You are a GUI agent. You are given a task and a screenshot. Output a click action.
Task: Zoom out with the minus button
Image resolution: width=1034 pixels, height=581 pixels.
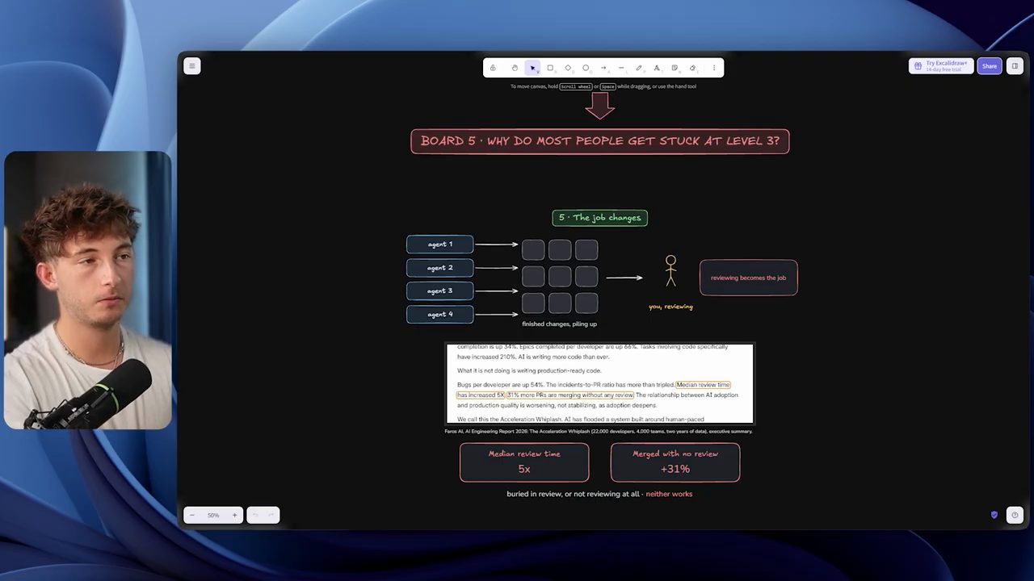point(192,515)
